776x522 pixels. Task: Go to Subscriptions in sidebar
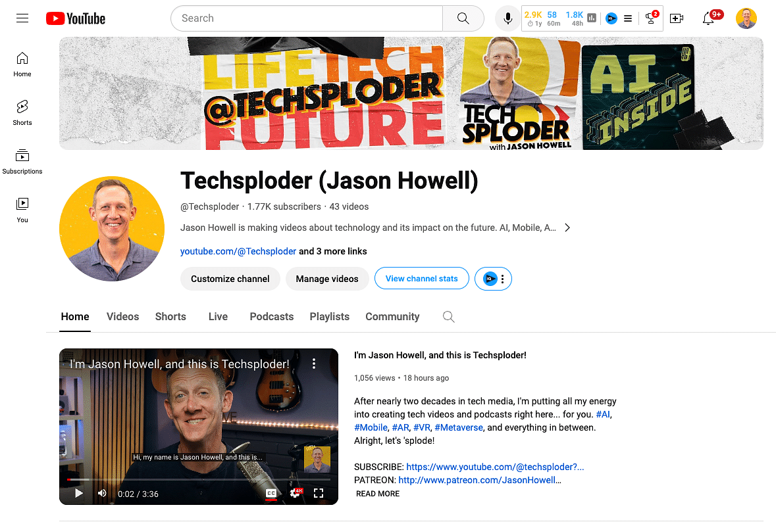(22, 162)
